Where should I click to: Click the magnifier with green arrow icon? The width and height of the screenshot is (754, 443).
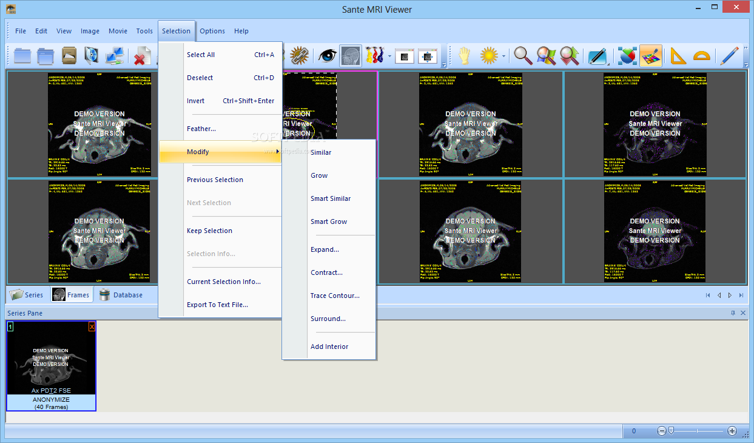click(x=569, y=56)
